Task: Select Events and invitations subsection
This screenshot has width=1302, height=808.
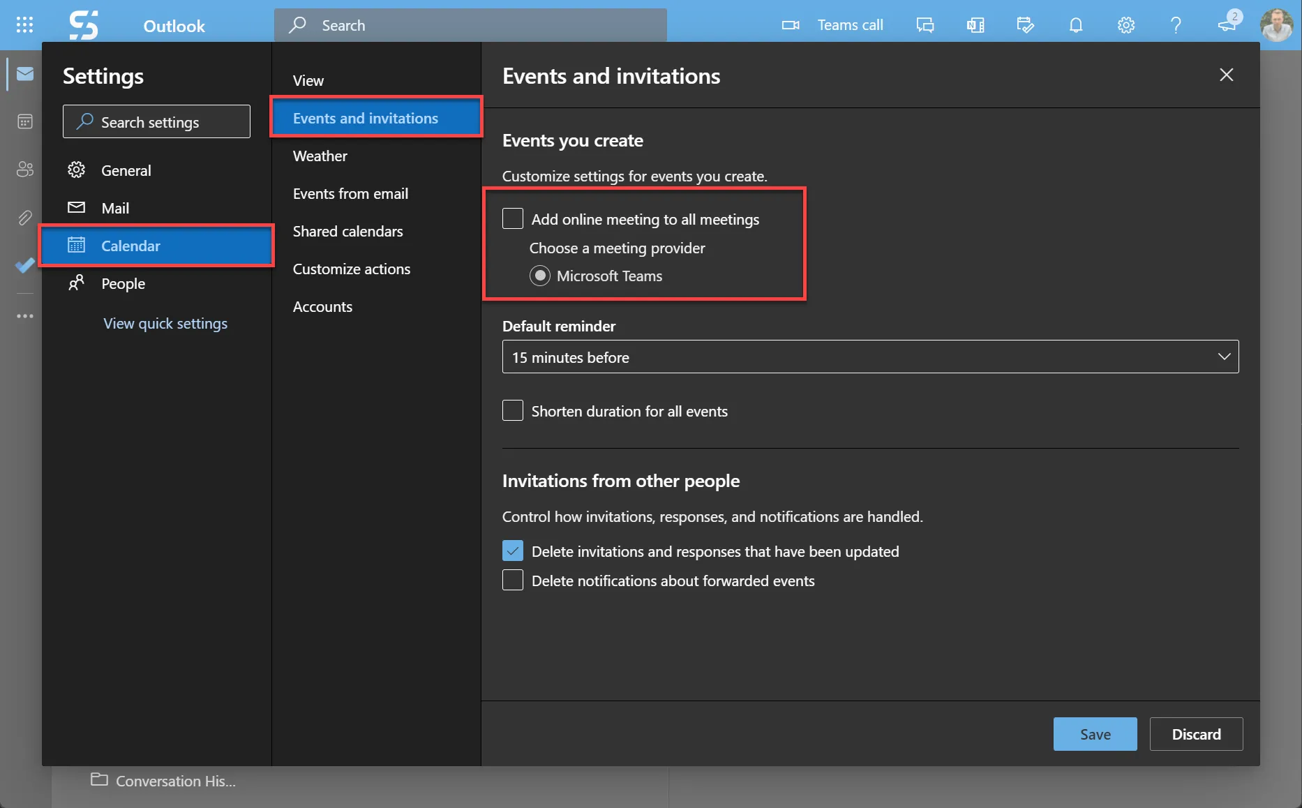Action: (376, 118)
